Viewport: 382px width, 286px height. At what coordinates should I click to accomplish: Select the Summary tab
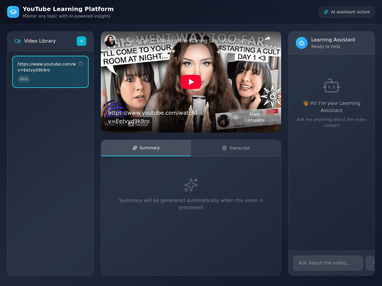146,148
